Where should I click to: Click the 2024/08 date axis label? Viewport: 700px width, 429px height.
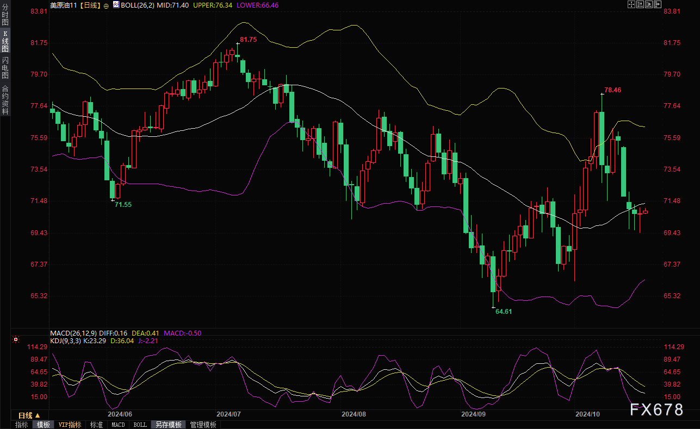[354, 414]
